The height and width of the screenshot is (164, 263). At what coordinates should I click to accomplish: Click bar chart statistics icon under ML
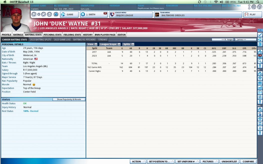pos(260,87)
